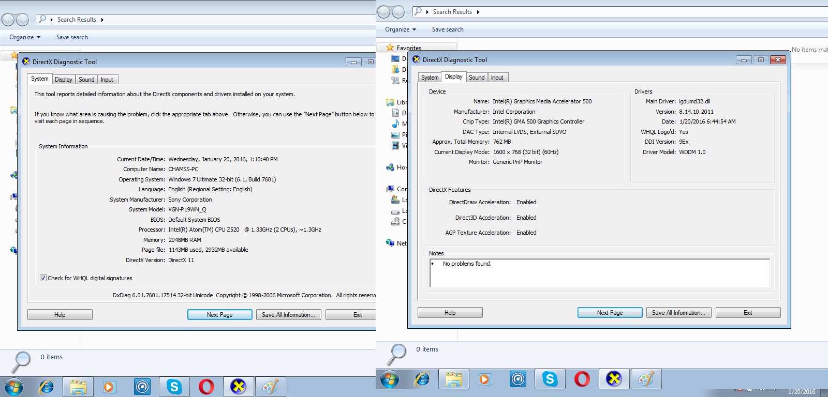Select the Videos library filmstrip icon
The image size is (828, 397).
(396, 146)
